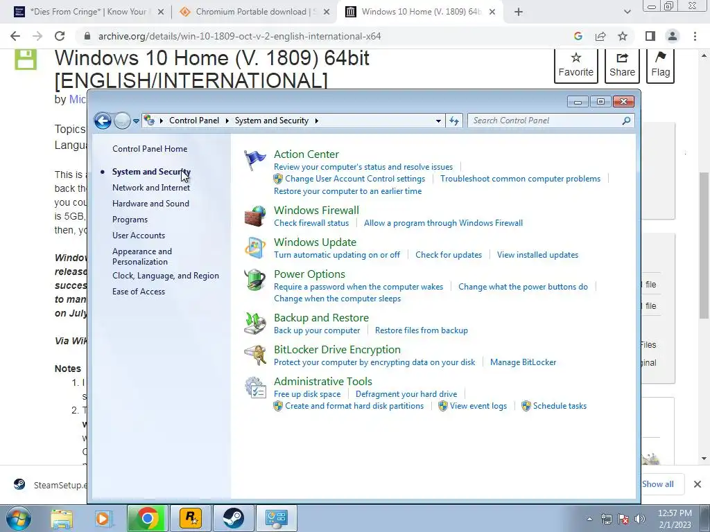Viewport: 710px width, 532px height.
Task: Go to Control Panel Home
Action: (150, 149)
